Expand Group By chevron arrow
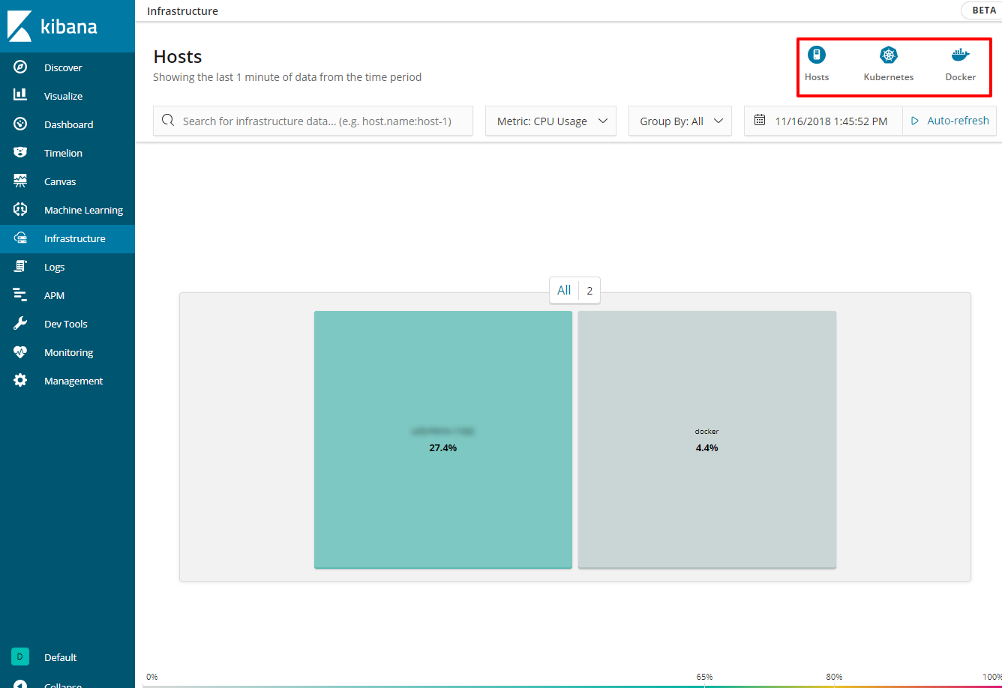Image resolution: width=1002 pixels, height=688 pixels. [718, 121]
